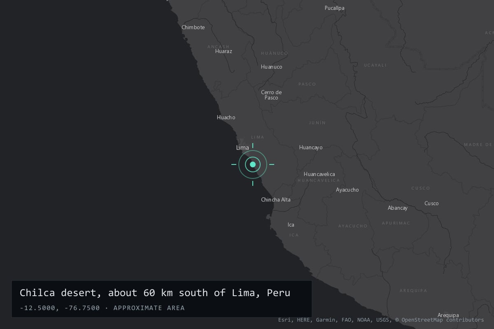The image size is (494, 329).
Task: Select the Cusco city label
Action: (x=431, y=203)
